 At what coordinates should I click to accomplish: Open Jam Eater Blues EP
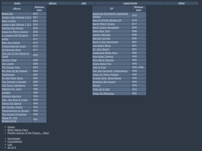point(102,45)
